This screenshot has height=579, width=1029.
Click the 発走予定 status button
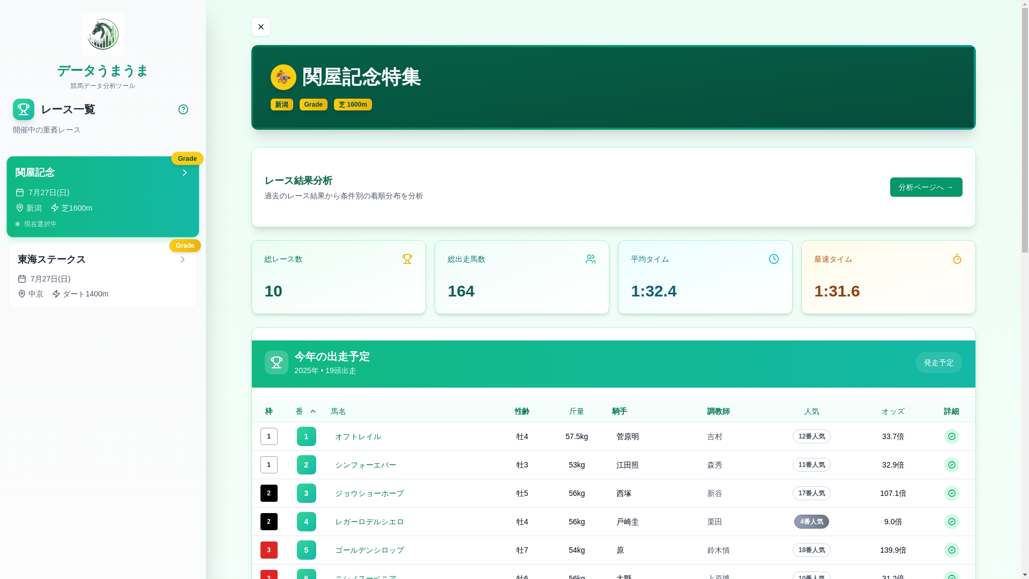(x=939, y=362)
